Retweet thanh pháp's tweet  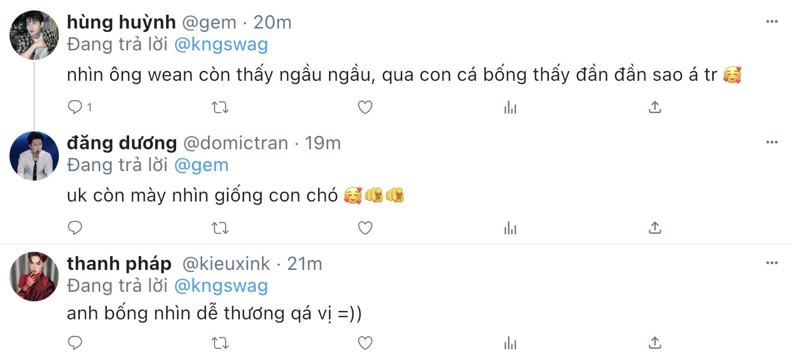coord(220,343)
